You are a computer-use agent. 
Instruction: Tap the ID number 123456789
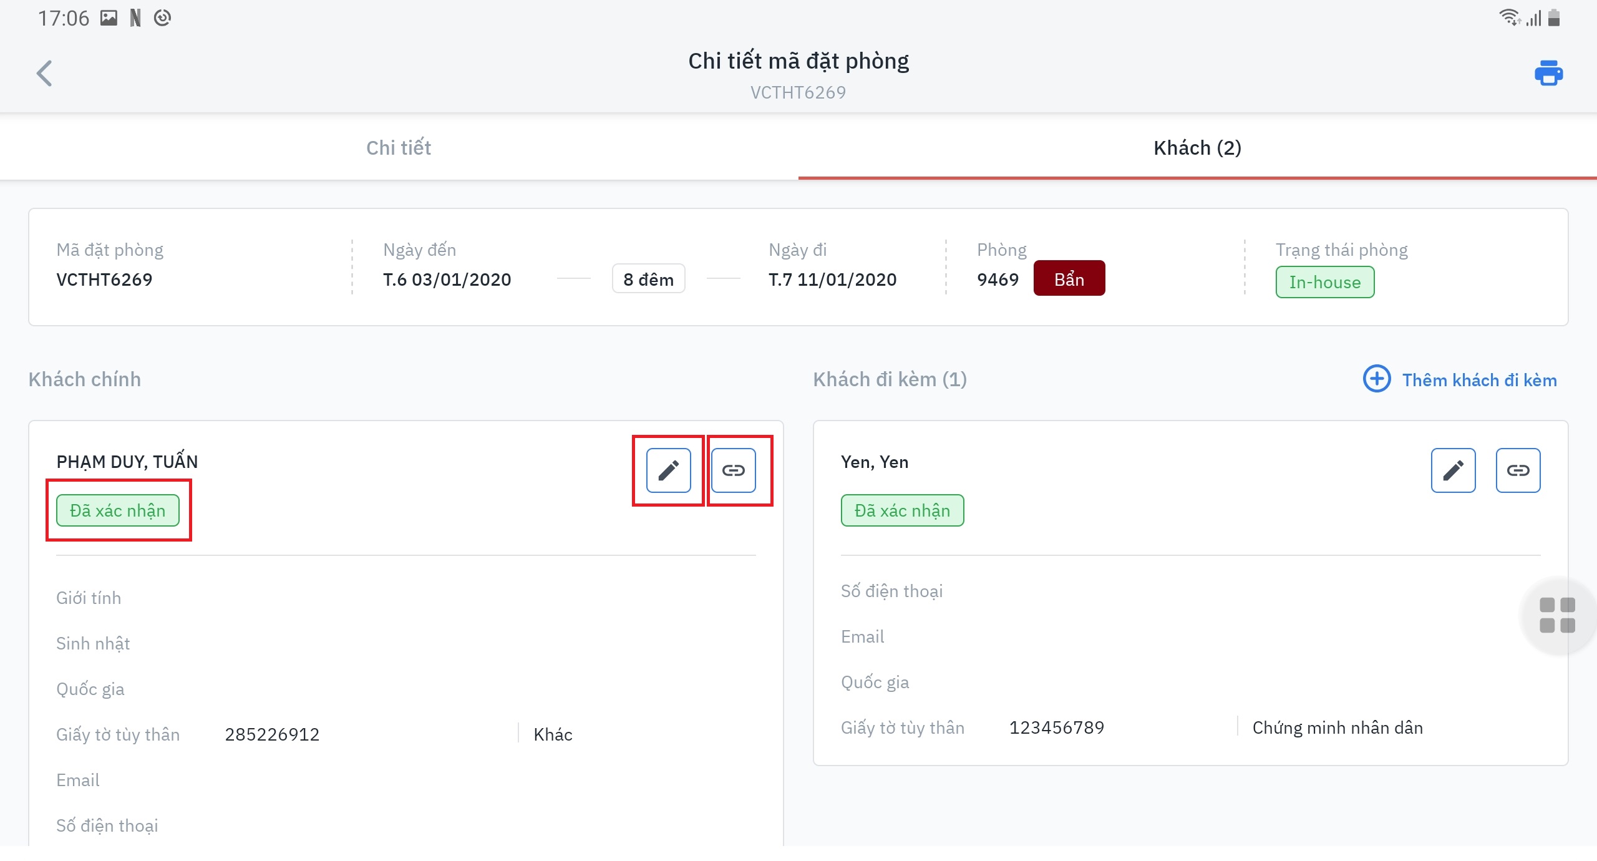[1057, 727]
